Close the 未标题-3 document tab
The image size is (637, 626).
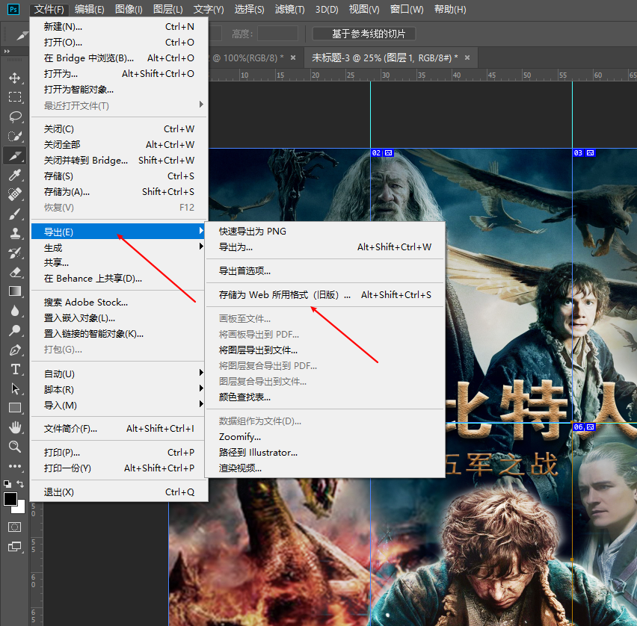[x=467, y=58]
